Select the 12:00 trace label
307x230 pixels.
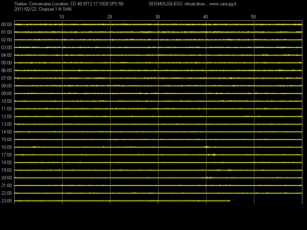[x=7, y=117]
